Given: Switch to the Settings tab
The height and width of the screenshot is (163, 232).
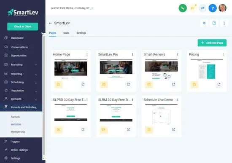Looking at the screenshot, I should [x=81, y=33].
